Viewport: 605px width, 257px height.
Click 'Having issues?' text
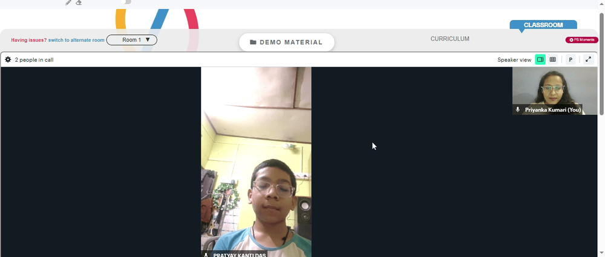tap(29, 40)
